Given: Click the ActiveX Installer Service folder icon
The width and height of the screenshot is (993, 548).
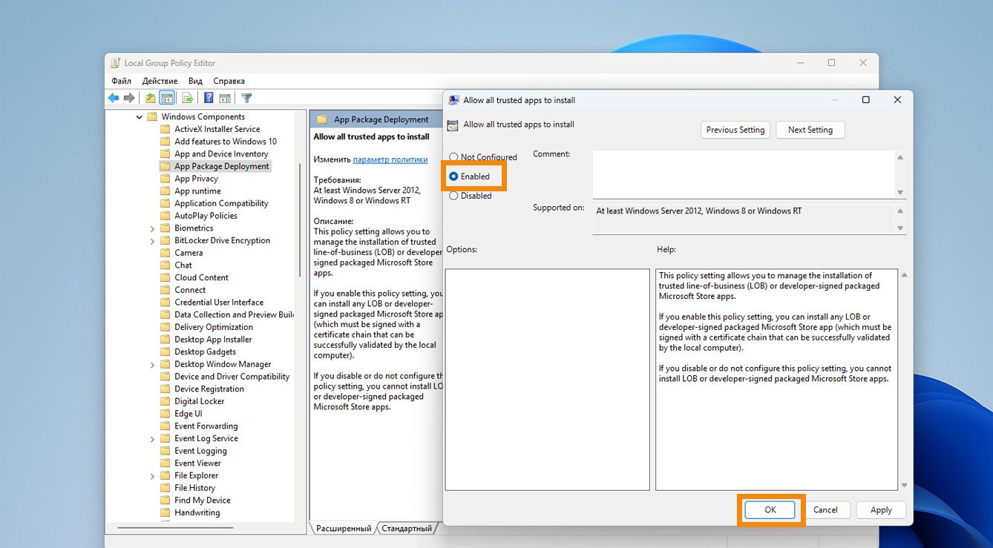Looking at the screenshot, I should [165, 129].
